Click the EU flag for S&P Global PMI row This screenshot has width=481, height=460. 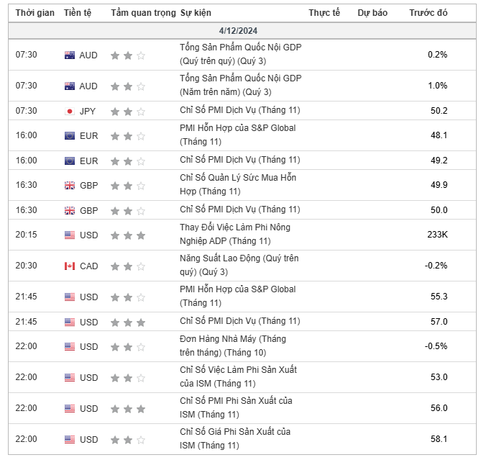pyautogui.click(x=70, y=135)
